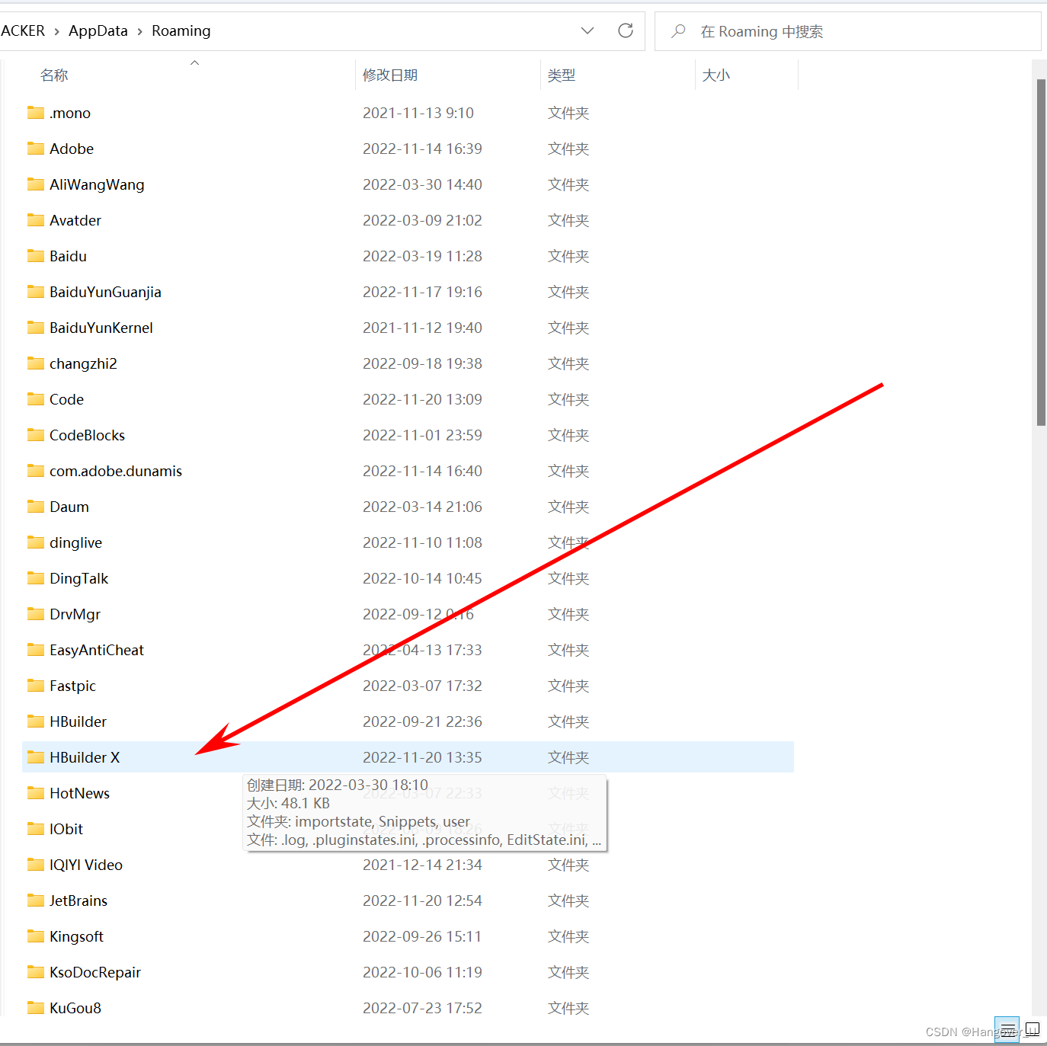Screen dimensions: 1047x1046
Task: Click the HBuilder X folder name
Action: coord(85,757)
